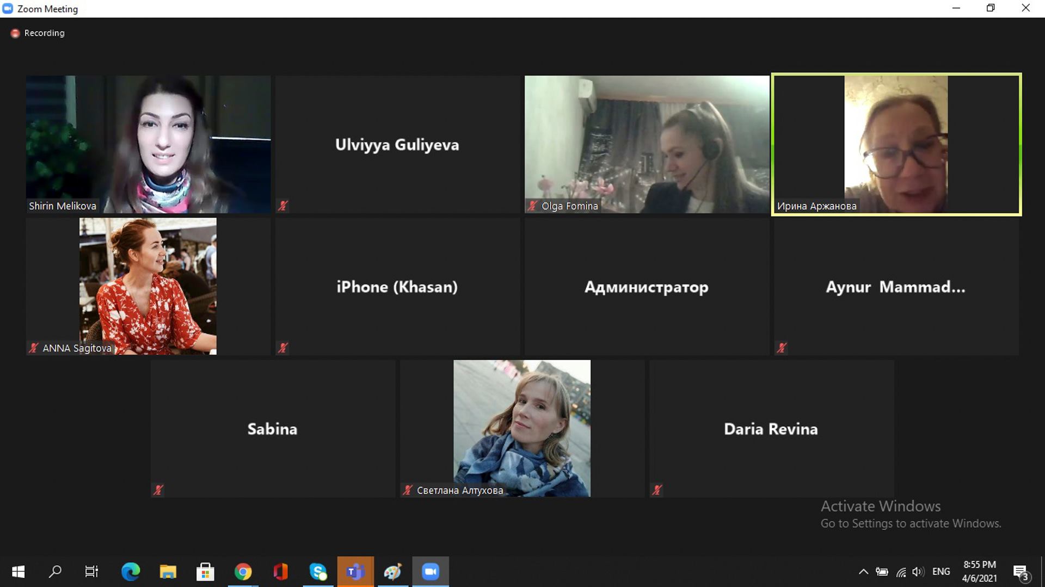
Task: Show hidden system tray icons
Action: pyautogui.click(x=863, y=572)
